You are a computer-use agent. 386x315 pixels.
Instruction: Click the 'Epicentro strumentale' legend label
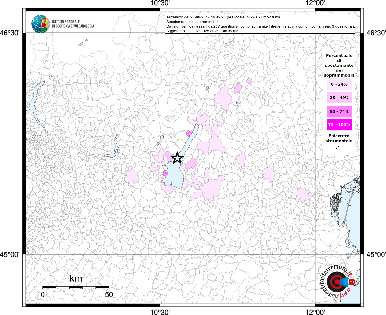[x=339, y=138]
